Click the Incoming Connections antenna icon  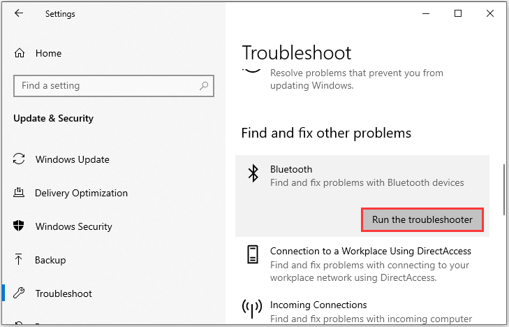click(x=253, y=308)
